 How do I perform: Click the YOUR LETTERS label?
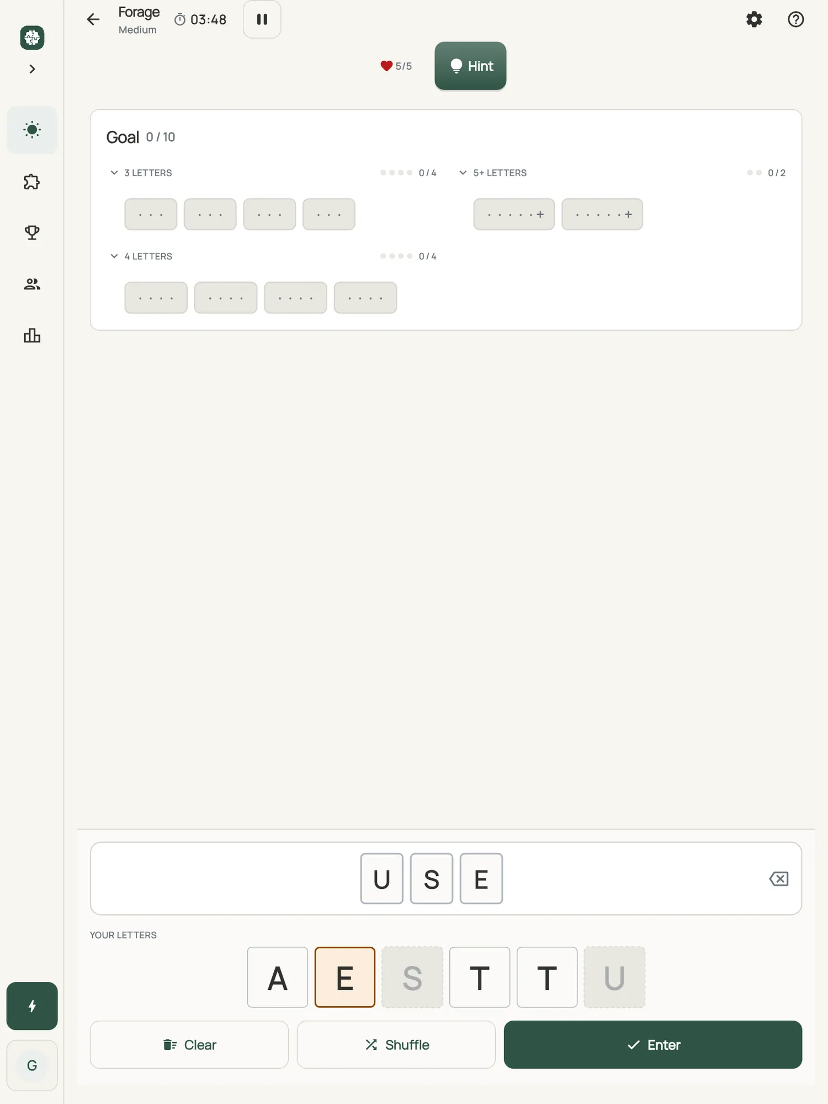tap(123, 935)
